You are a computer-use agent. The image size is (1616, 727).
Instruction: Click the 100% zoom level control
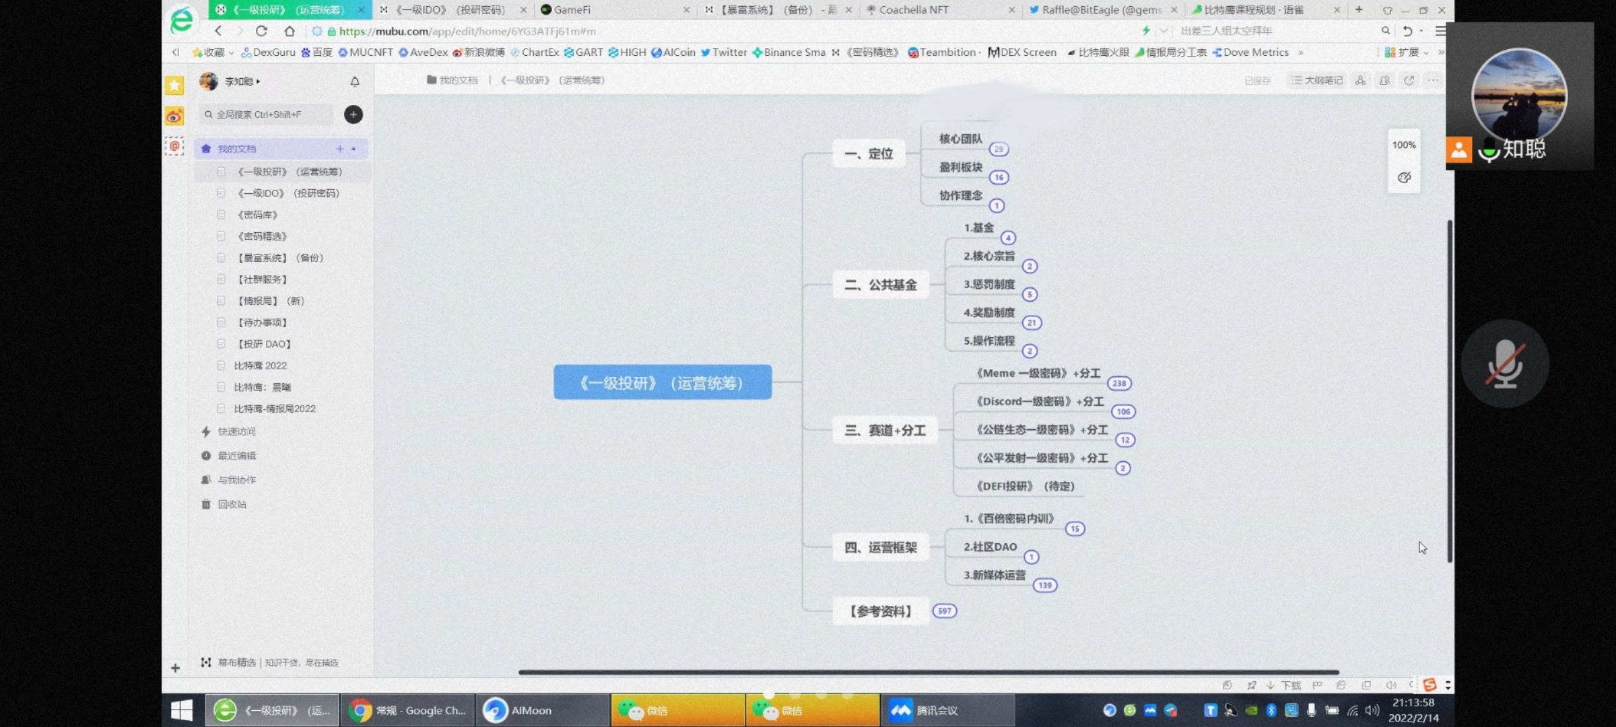[x=1404, y=145]
